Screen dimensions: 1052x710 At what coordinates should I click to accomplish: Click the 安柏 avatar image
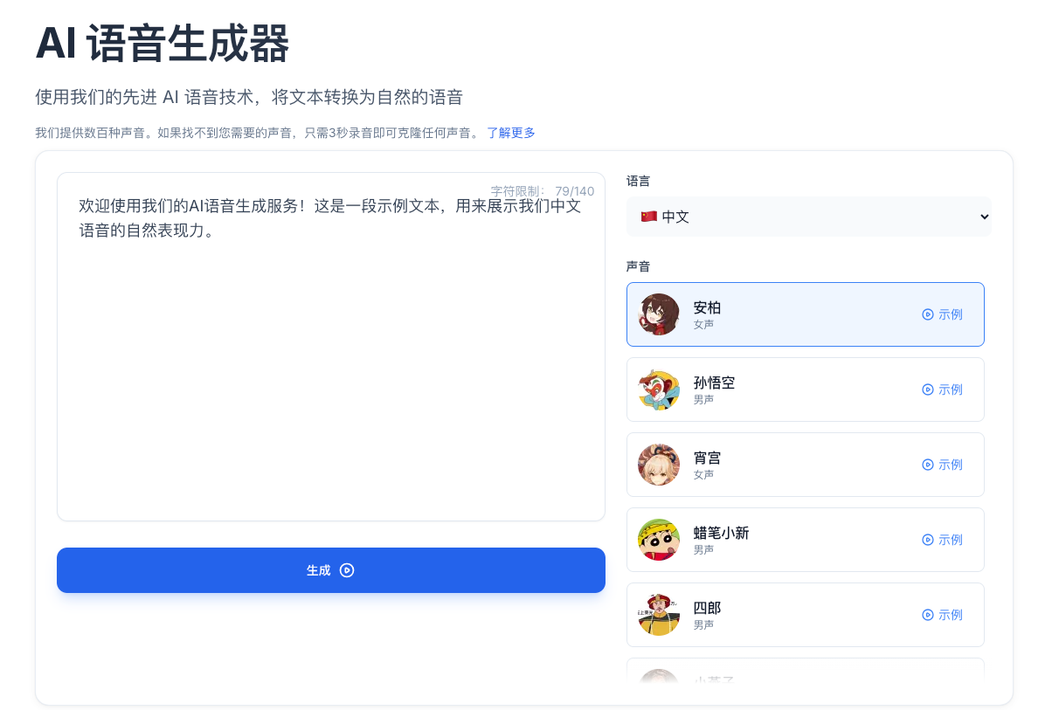659,314
